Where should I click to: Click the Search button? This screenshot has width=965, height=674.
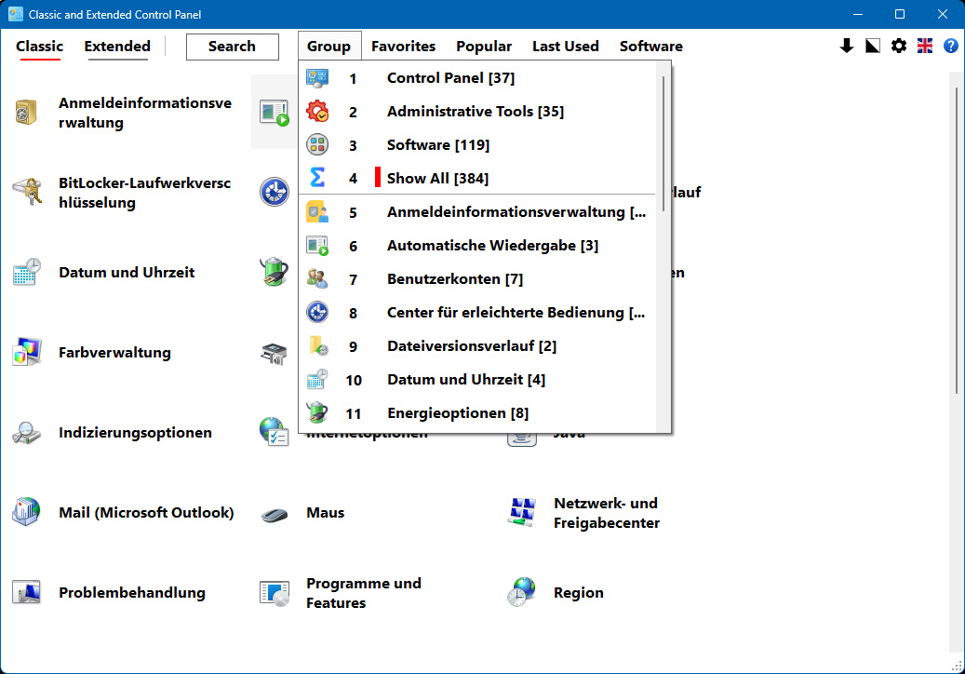pyautogui.click(x=232, y=47)
